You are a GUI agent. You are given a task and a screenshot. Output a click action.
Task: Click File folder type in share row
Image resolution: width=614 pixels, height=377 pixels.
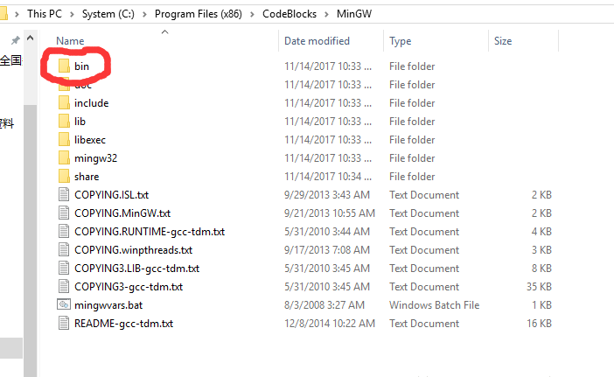pos(412,177)
